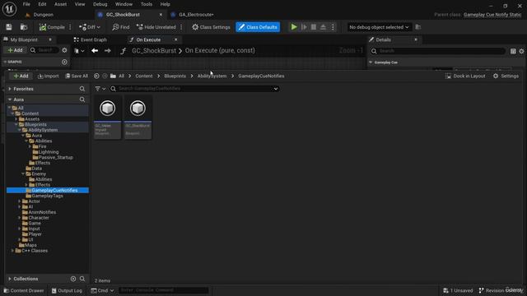
Task: Select the Lightning folder
Action: point(49,152)
